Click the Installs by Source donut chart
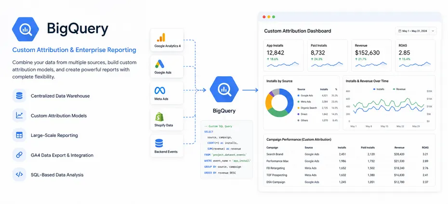The width and height of the screenshot is (448, 204). coord(279,103)
